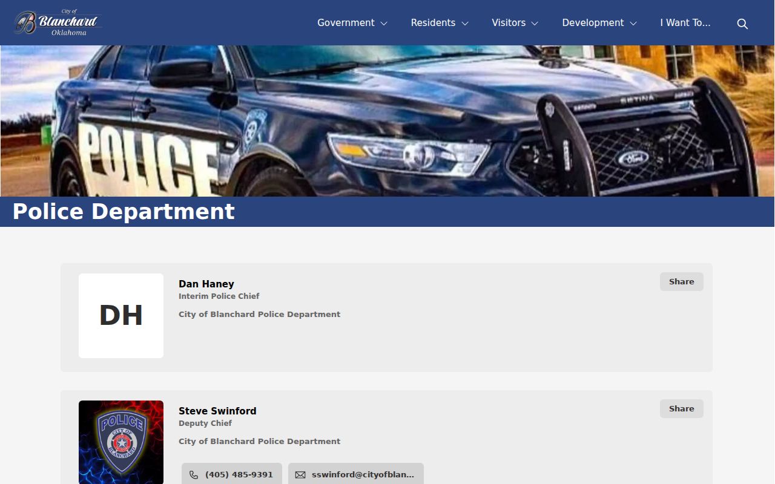Click the Interim Police Chief title
This screenshot has width=775, height=484.
(x=219, y=296)
